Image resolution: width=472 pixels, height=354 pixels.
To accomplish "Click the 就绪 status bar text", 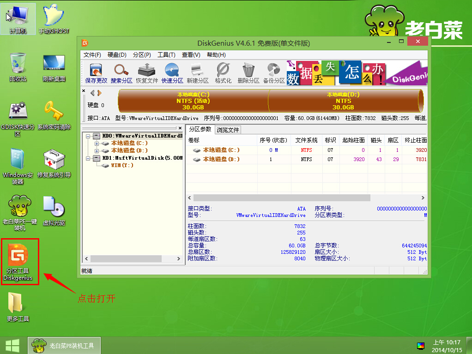I will 87,271.
